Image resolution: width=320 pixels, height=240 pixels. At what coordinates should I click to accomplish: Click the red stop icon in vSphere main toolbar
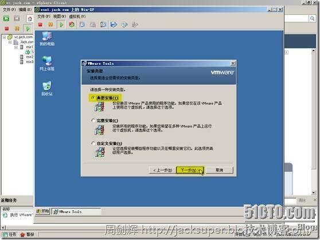7,29
